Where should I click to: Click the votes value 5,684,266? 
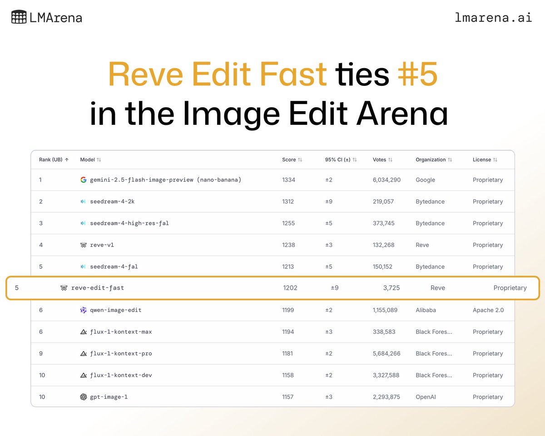tap(386, 354)
